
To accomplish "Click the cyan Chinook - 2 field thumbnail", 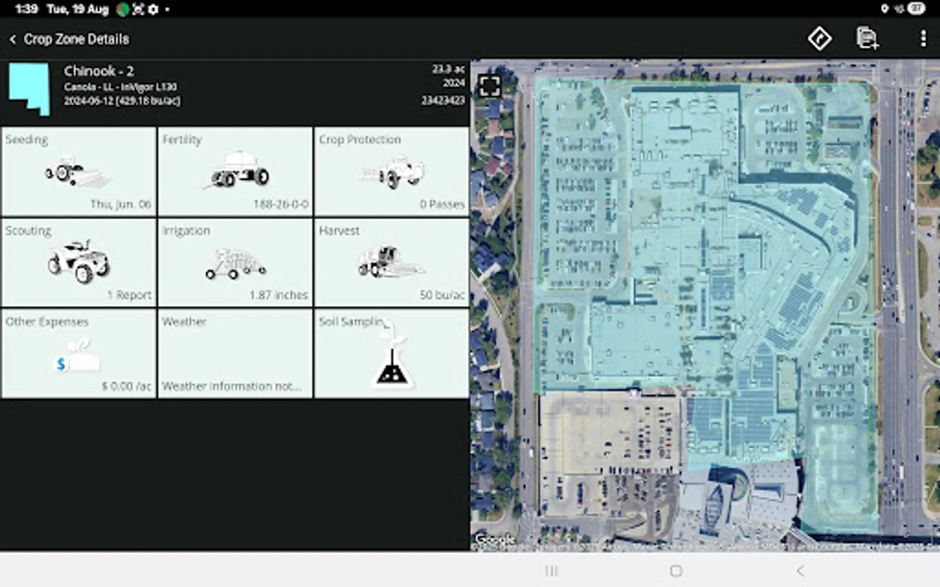I will click(x=29, y=89).
